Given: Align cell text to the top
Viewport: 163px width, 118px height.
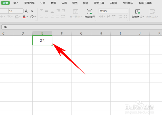Looking at the screenshot, I should (x=41, y=11).
